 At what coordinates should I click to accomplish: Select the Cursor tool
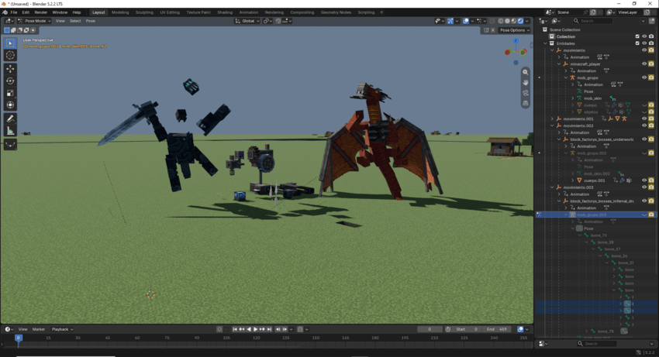(x=10, y=56)
